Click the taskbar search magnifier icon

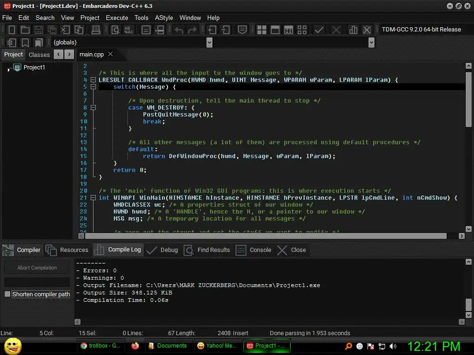tap(349, 346)
